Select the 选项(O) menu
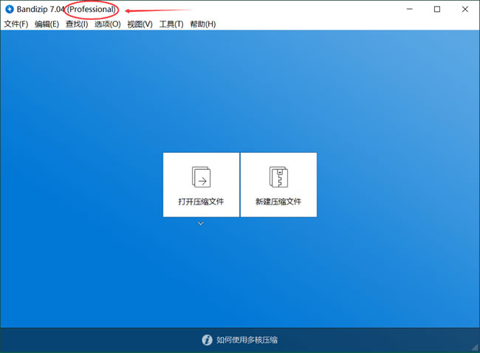Image resolution: width=480 pixels, height=353 pixels. coord(107,24)
